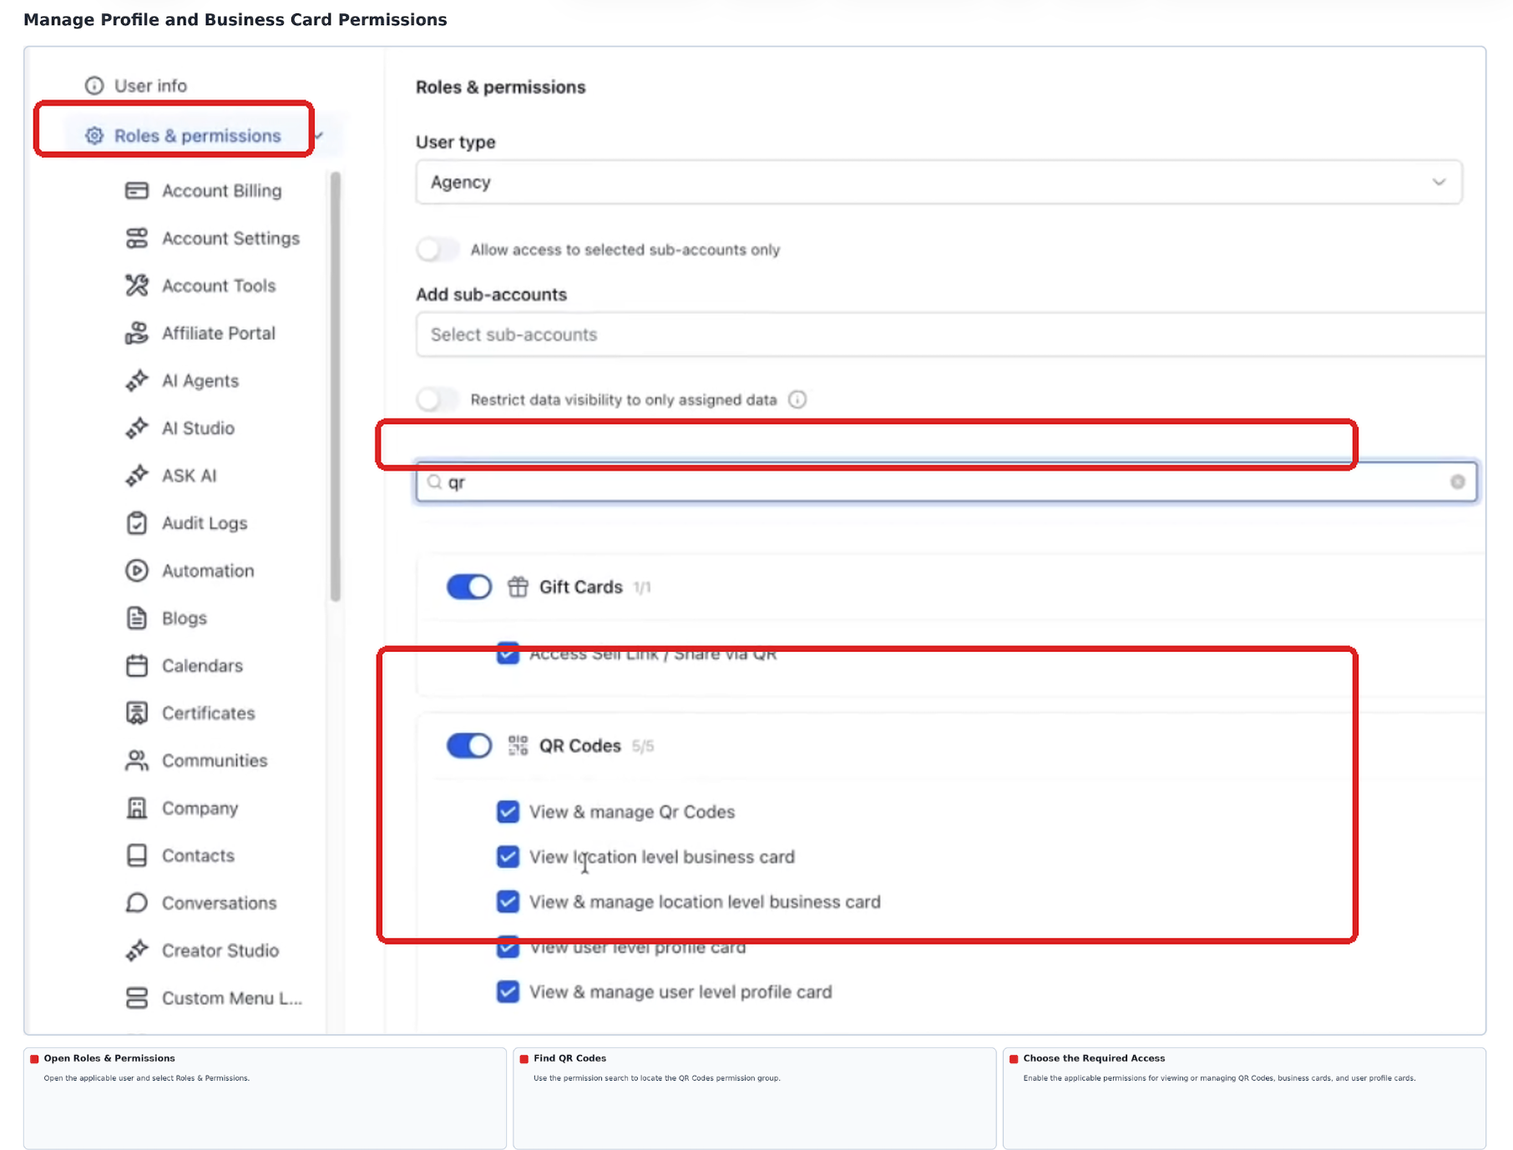Viewport: 1513px width, 1150px height.
Task: Click the Calendars icon in sidebar
Action: tap(137, 666)
